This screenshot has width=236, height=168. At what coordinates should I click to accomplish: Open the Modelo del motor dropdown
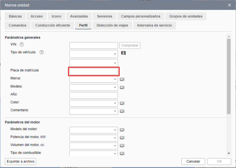[x=94, y=130]
